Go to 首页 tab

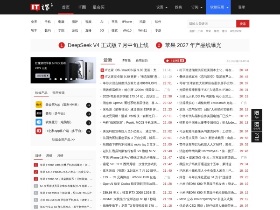66,7
